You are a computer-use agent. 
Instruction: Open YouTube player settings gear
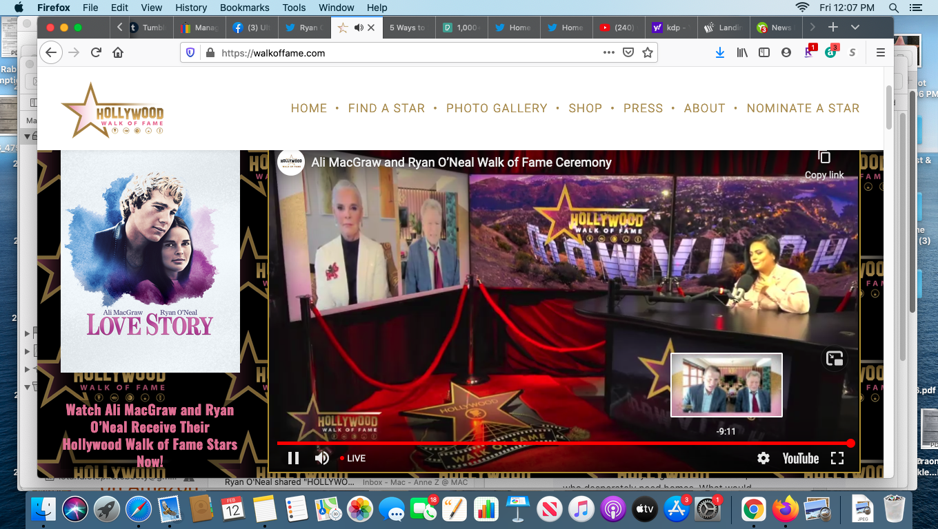click(764, 458)
